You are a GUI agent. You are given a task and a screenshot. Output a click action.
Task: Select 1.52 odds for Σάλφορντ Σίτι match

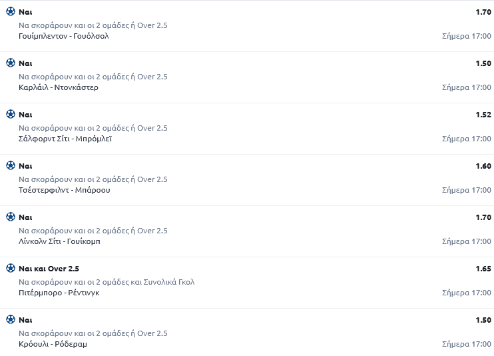coord(483,115)
